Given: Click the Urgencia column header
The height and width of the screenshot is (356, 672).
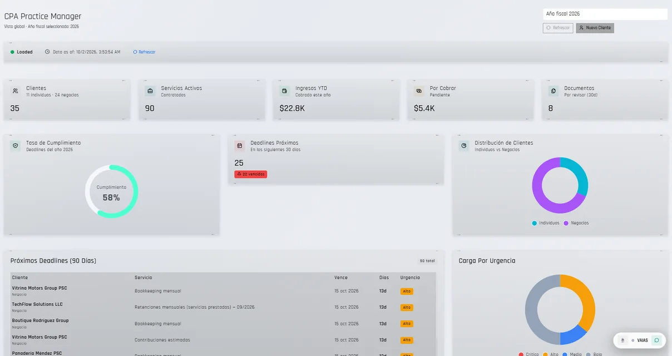Looking at the screenshot, I should [410, 278].
